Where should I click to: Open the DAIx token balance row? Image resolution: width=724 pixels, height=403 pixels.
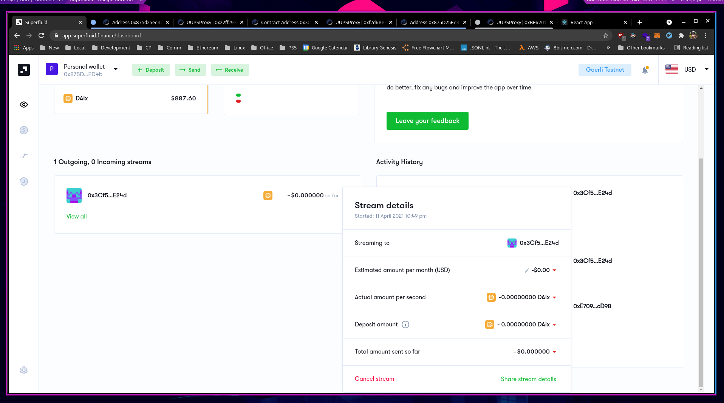(131, 98)
